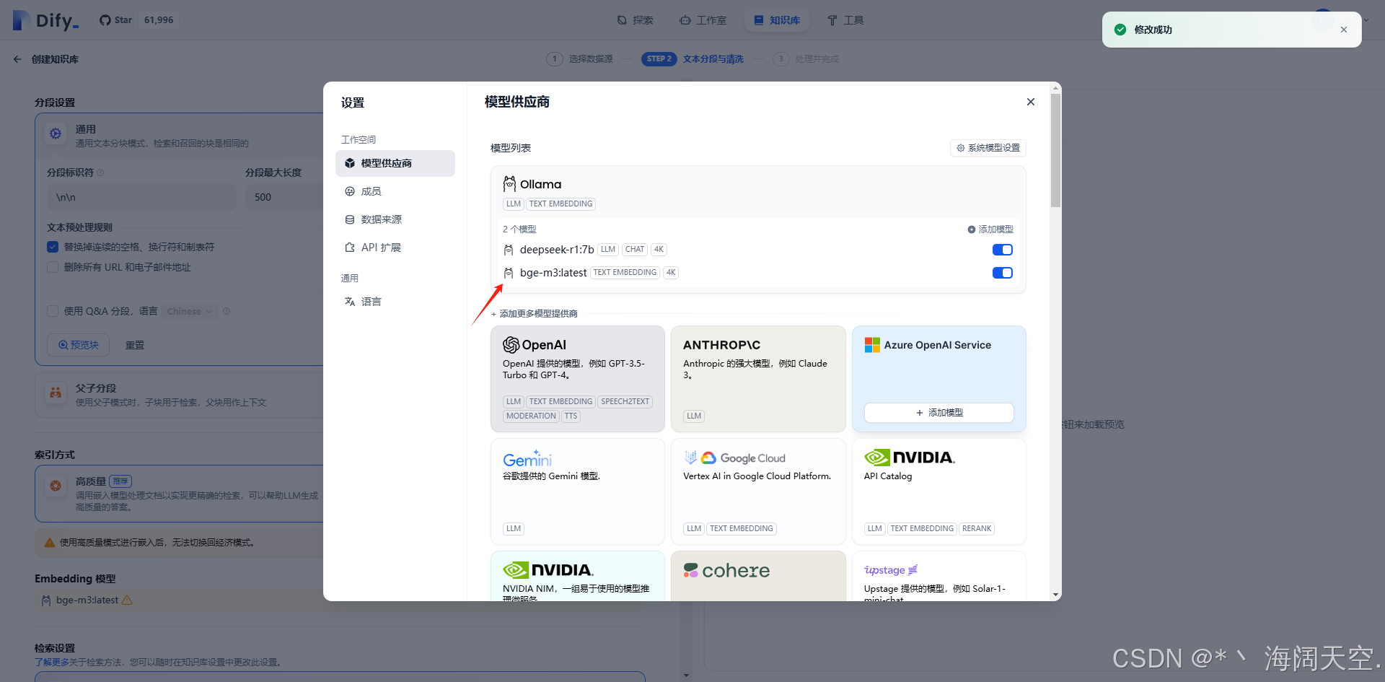1385x682 pixels.
Task: Click the 分段标识符 input field
Action: (141, 197)
